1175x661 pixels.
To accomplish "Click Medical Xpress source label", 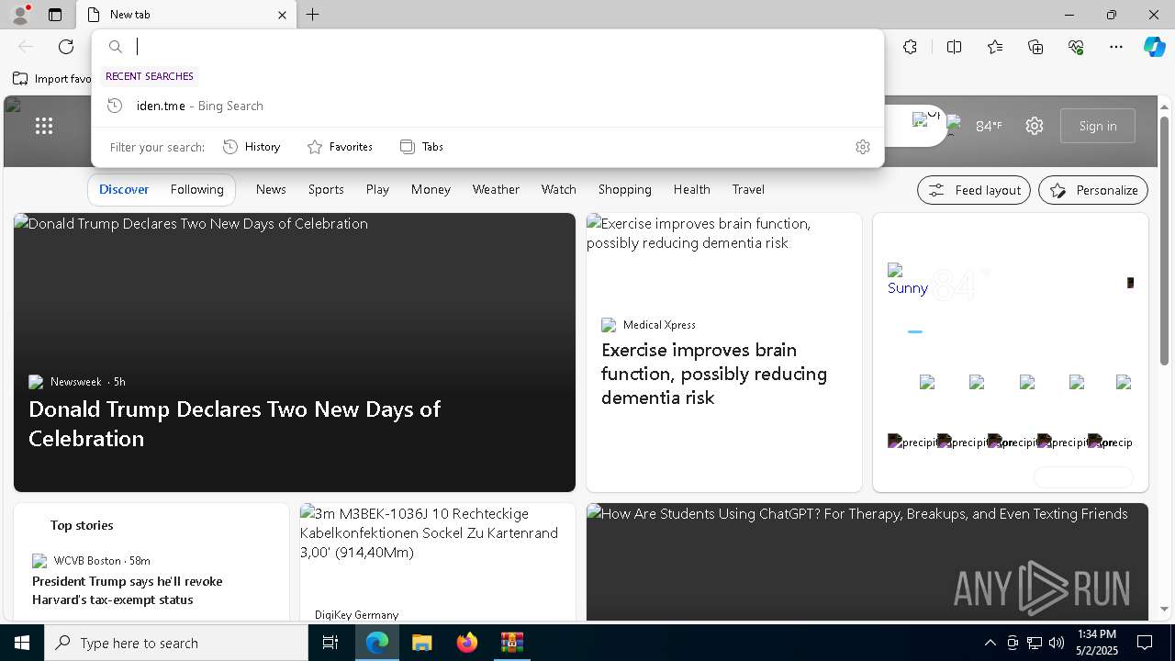I will (x=659, y=325).
